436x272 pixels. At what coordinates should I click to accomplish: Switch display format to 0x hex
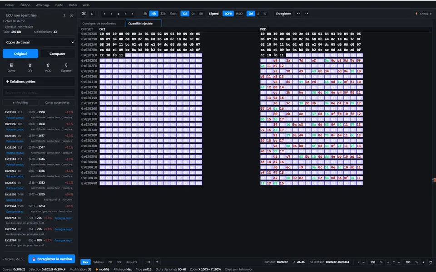point(193,14)
